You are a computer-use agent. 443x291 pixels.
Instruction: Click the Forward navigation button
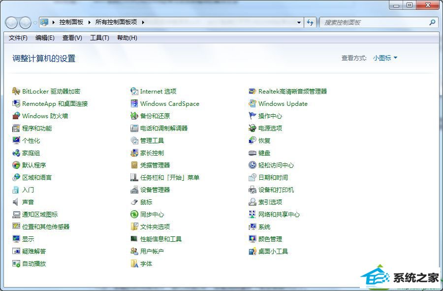pos(26,23)
